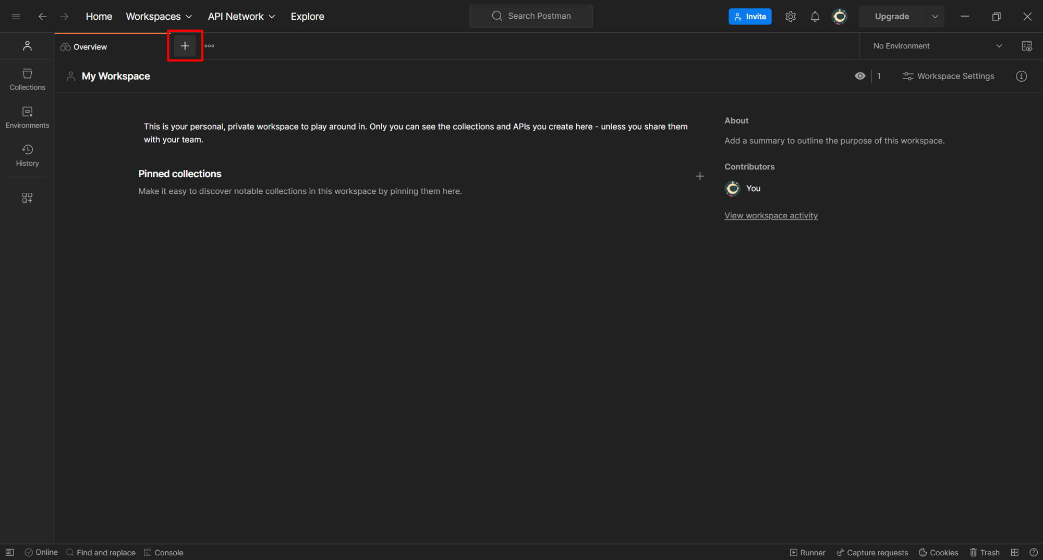Go forward with the right arrow
The height and width of the screenshot is (560, 1043).
(64, 17)
